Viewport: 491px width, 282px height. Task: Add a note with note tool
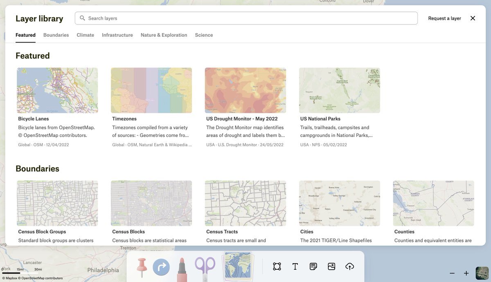tap(313, 266)
